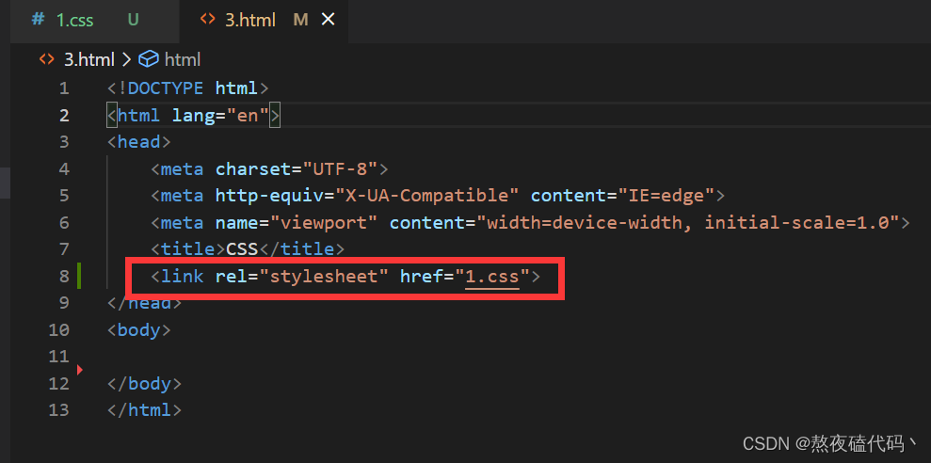Click line number 1 in gutter
This screenshot has width=931, height=463.
click(x=64, y=89)
